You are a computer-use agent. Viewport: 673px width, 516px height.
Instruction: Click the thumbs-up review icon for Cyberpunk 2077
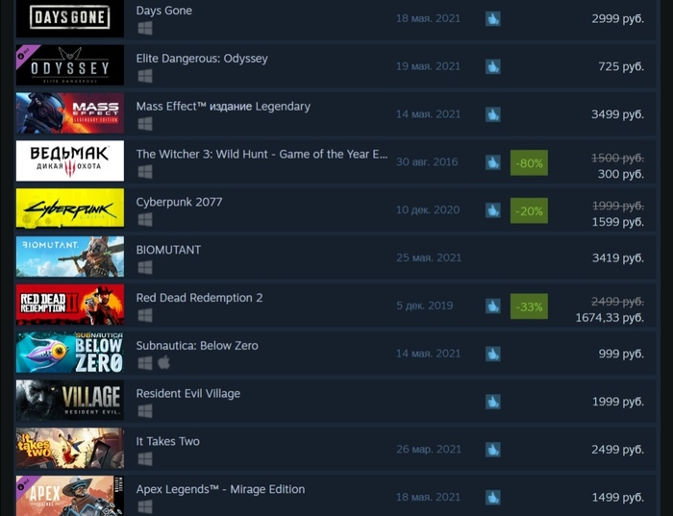click(492, 210)
